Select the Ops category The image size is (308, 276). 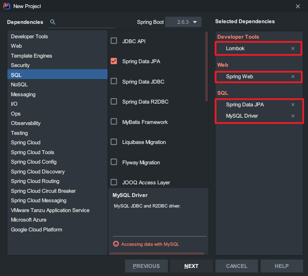57,113
